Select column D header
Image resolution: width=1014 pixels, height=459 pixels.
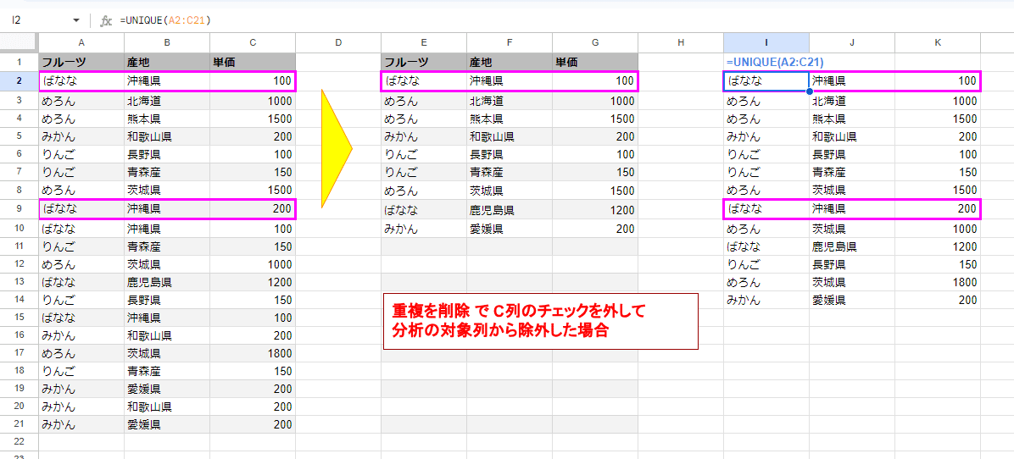(x=338, y=42)
